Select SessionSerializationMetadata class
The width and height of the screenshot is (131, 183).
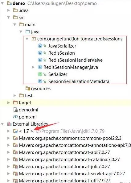click(x=79, y=81)
